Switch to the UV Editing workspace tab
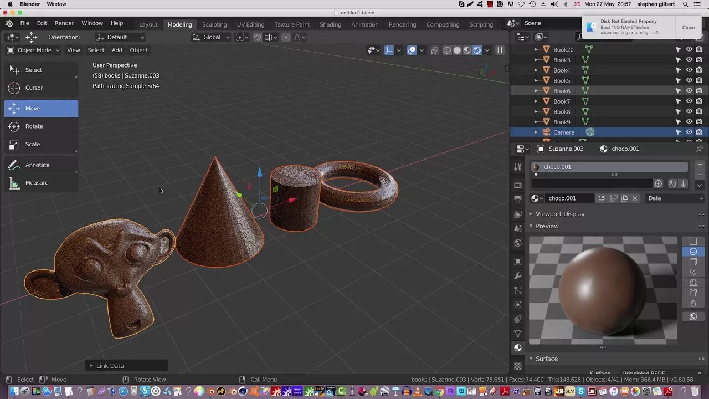The height and width of the screenshot is (399, 709). tap(250, 24)
